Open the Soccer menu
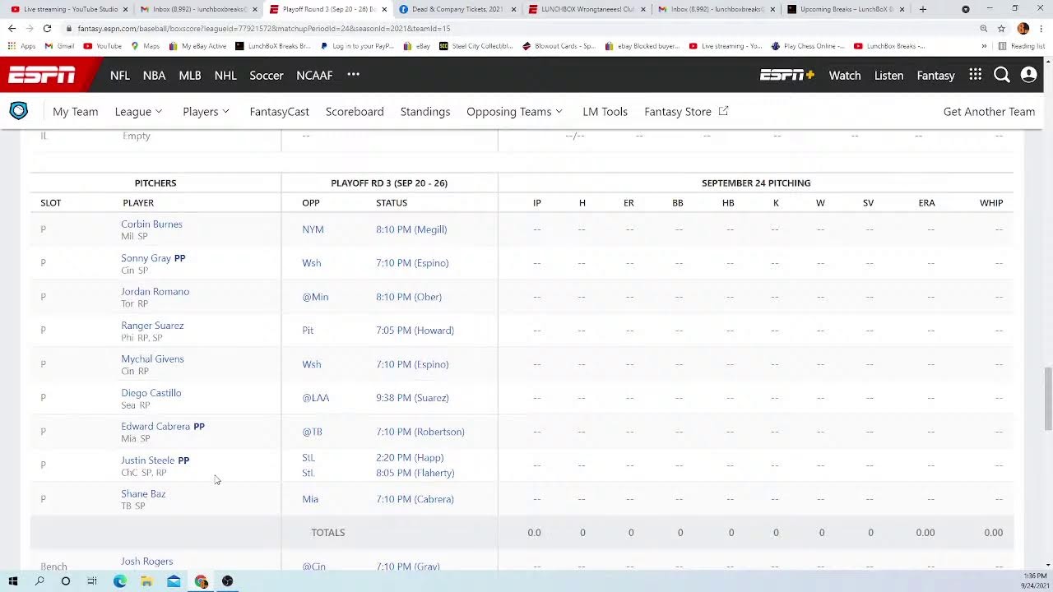 pyautogui.click(x=267, y=75)
